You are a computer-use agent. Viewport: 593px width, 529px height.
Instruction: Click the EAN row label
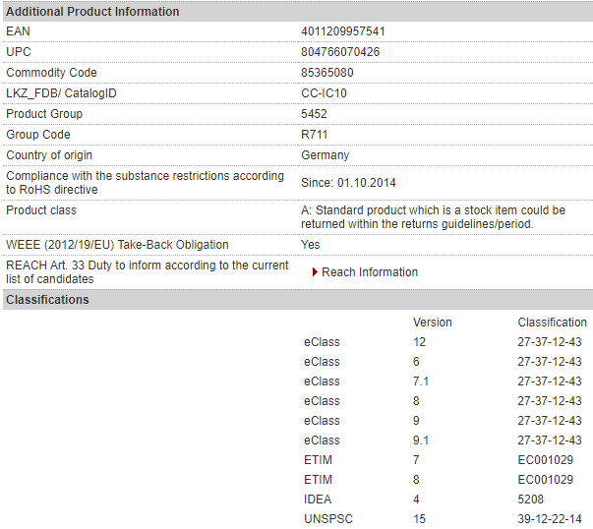18,31
